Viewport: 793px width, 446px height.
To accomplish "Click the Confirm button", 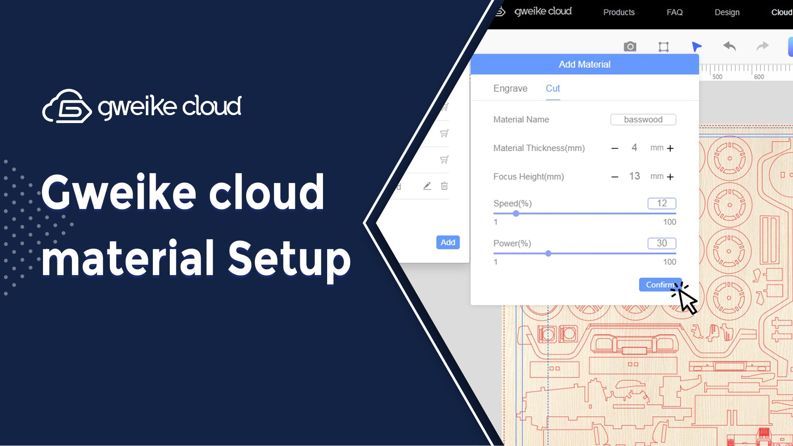I will coord(660,284).
